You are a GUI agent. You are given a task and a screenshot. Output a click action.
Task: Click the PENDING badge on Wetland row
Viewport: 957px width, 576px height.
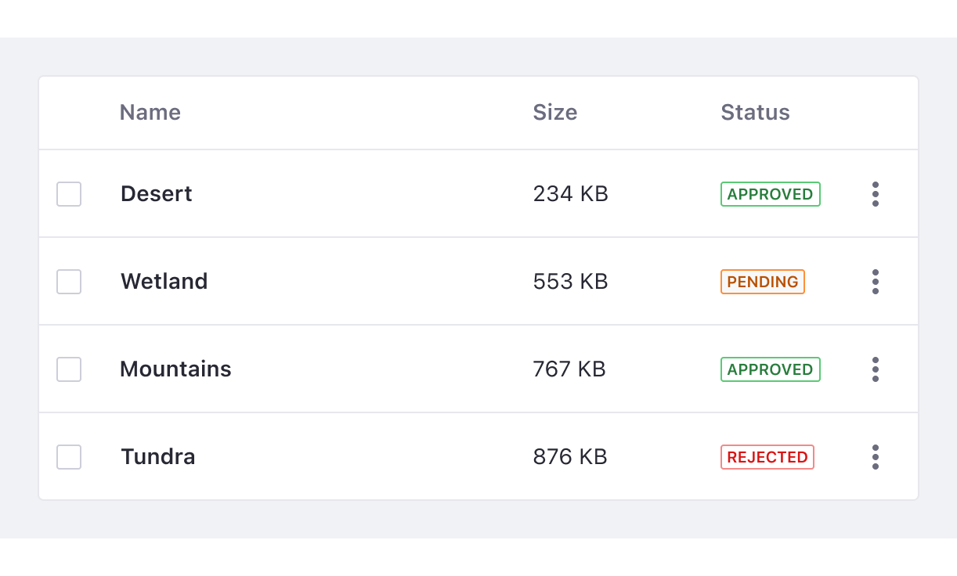pyautogui.click(x=762, y=281)
